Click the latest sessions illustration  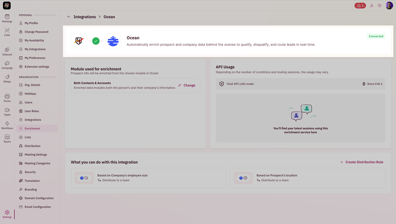(x=302, y=112)
